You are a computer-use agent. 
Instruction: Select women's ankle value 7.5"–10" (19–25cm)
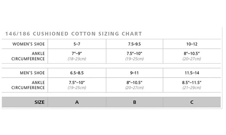click(134, 56)
